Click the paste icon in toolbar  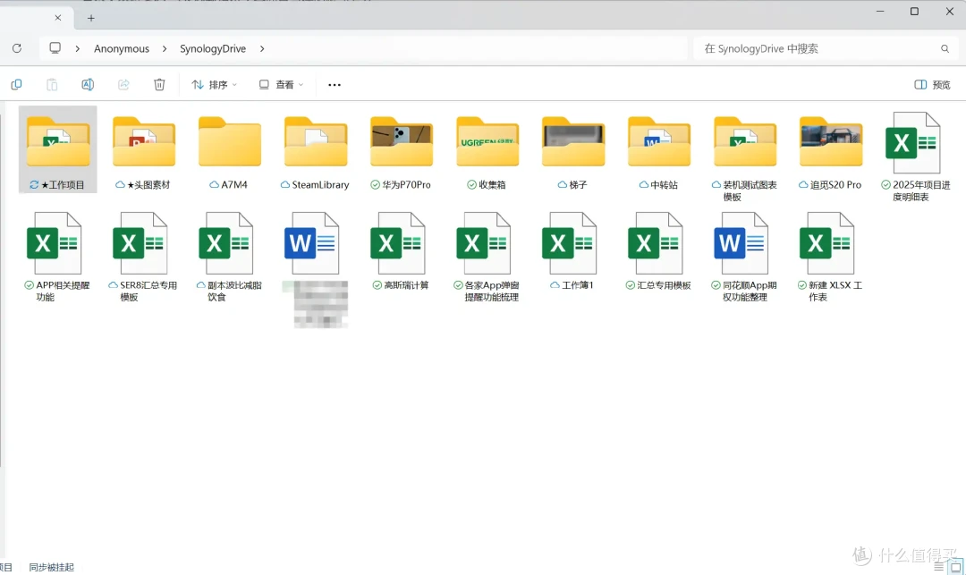52,84
